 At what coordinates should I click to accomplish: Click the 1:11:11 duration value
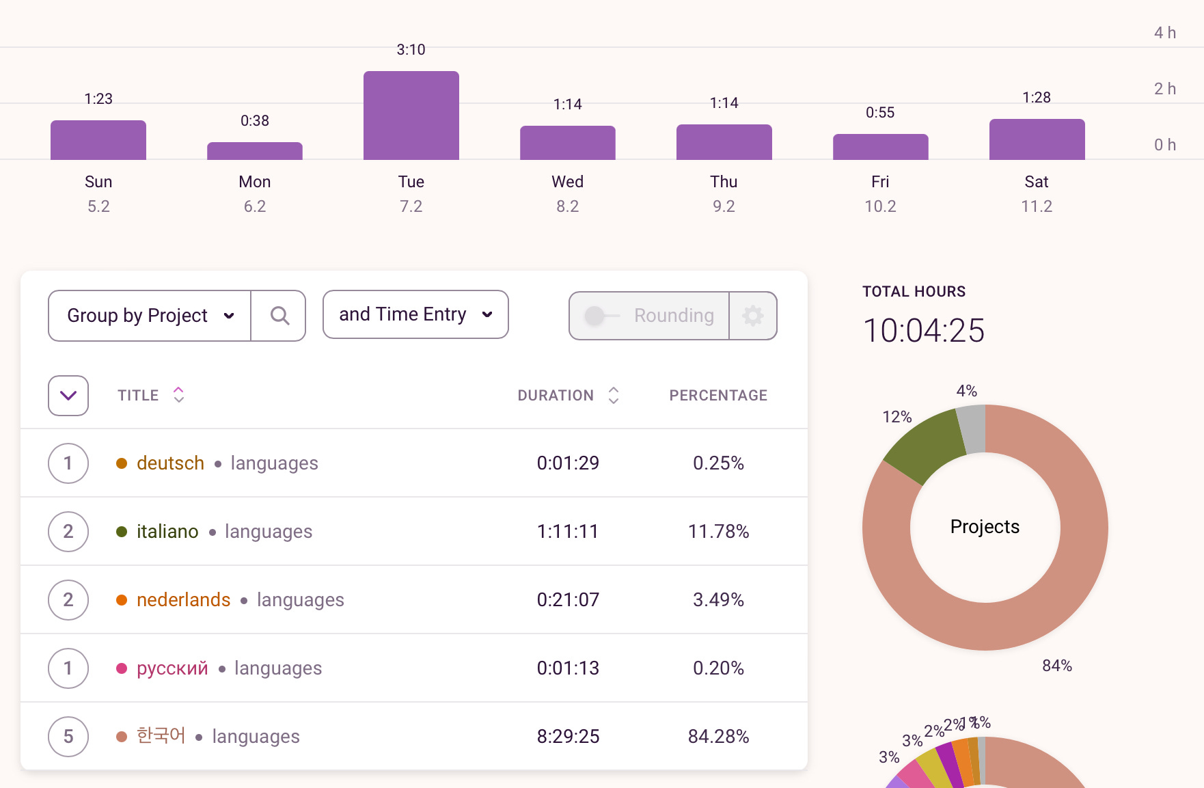pyautogui.click(x=568, y=532)
